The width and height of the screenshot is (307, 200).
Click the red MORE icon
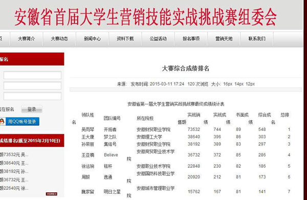click(52, 194)
